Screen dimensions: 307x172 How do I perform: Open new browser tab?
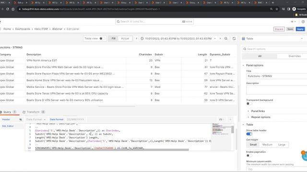pyautogui.click(x=273, y=3)
